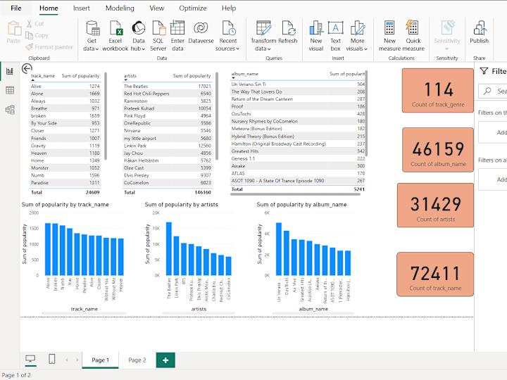This screenshot has height=380, width=507.
Task: Insert a Text box
Action: point(335,36)
